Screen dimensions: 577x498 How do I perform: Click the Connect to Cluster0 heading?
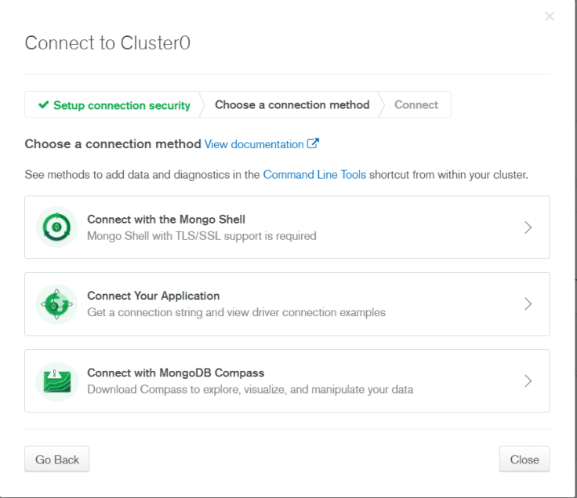107,43
